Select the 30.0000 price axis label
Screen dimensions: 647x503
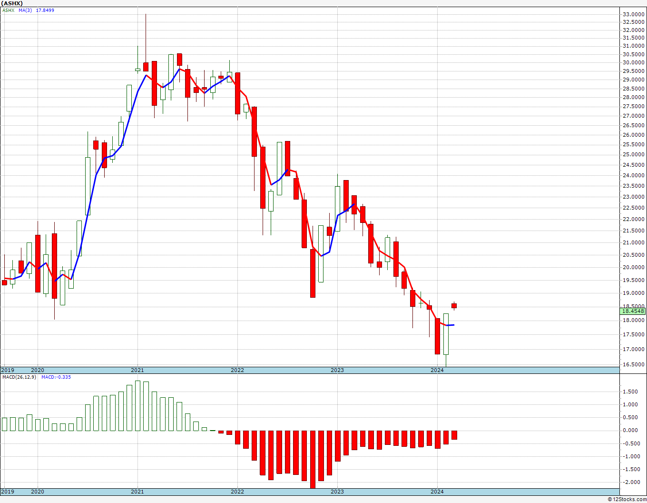click(x=634, y=62)
